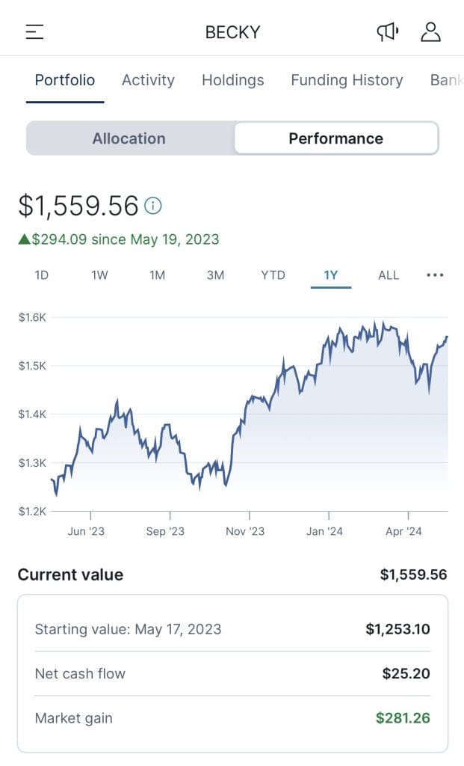
Task: Toggle the 1Y time range selection
Action: tap(330, 275)
